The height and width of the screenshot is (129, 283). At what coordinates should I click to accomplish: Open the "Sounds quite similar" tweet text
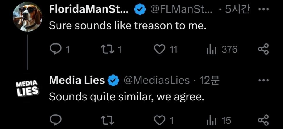click(126, 97)
